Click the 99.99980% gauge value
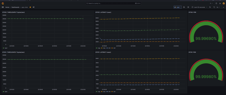226x95 pixels. pyautogui.click(x=206, y=77)
